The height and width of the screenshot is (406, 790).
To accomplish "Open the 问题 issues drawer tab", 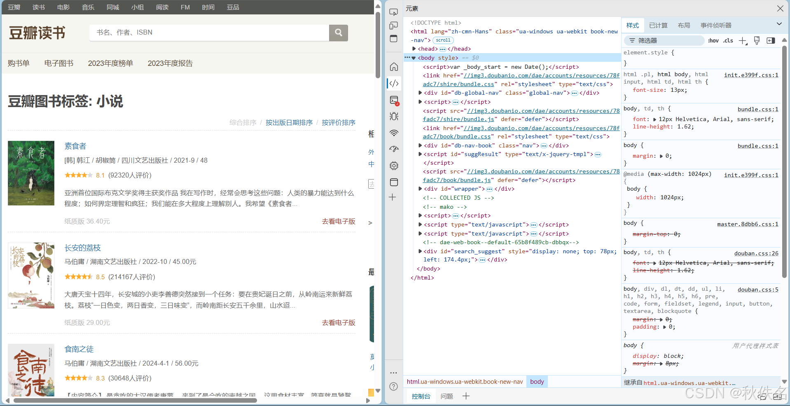I will [446, 396].
